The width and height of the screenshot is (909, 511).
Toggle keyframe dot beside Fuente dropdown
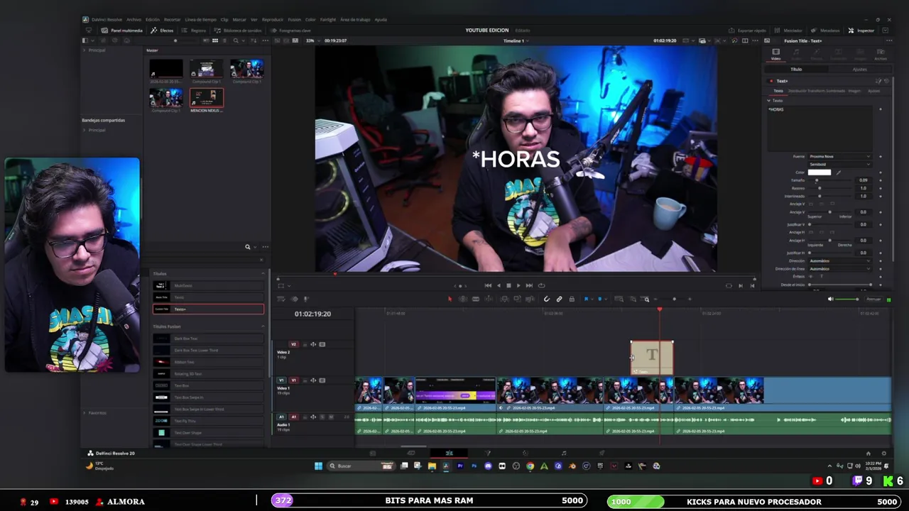click(881, 156)
